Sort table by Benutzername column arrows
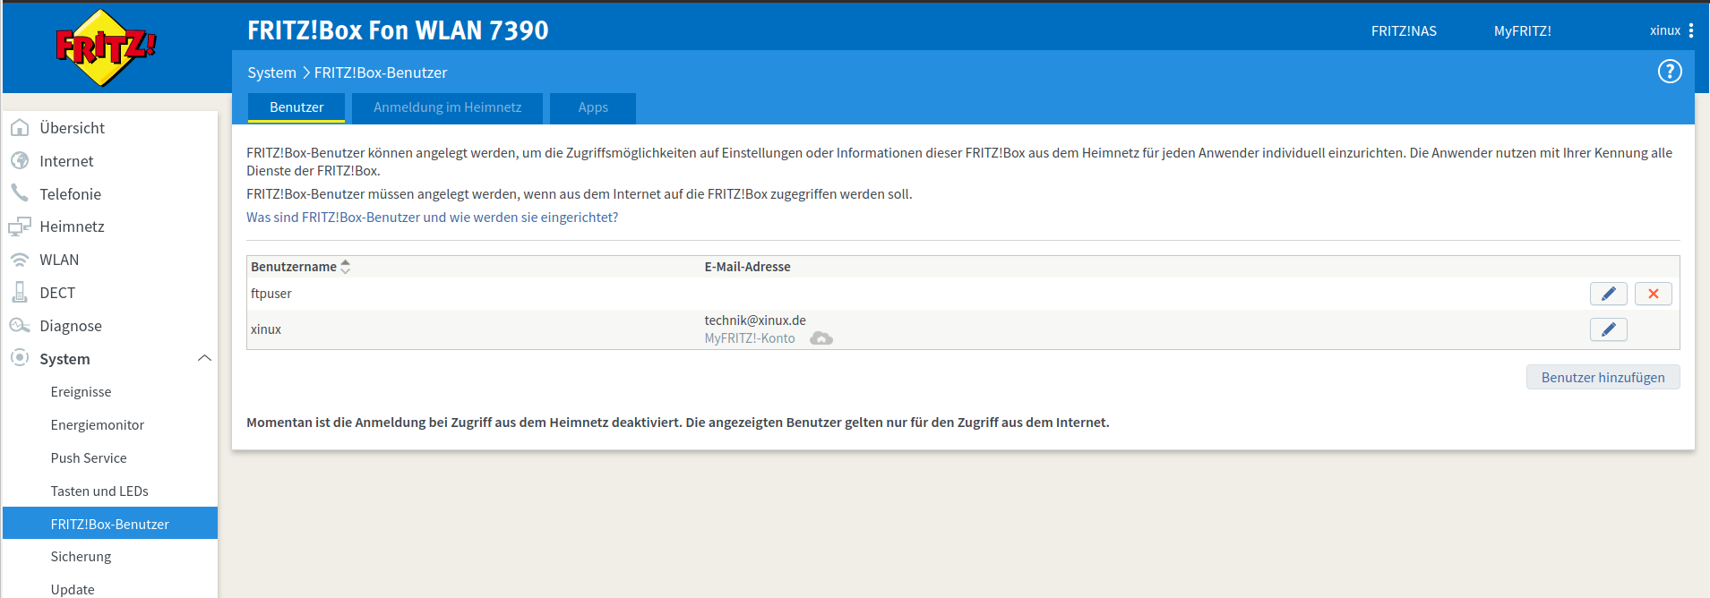This screenshot has width=1710, height=598. coord(346,267)
